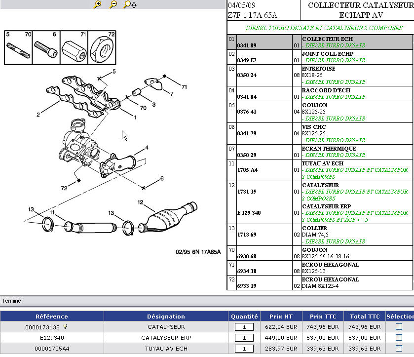
Task: Click the CATALYSEUR part reference 1731 35
Action: click(x=247, y=192)
